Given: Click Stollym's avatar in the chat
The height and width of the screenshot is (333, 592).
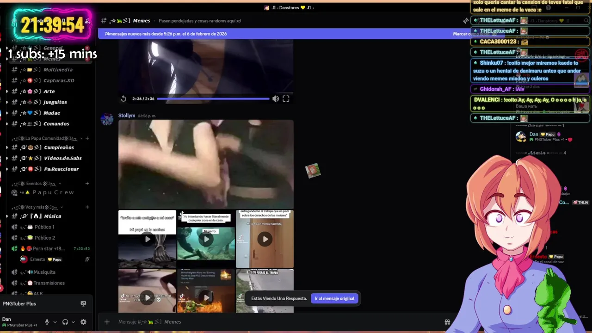Looking at the screenshot, I should coord(107,119).
